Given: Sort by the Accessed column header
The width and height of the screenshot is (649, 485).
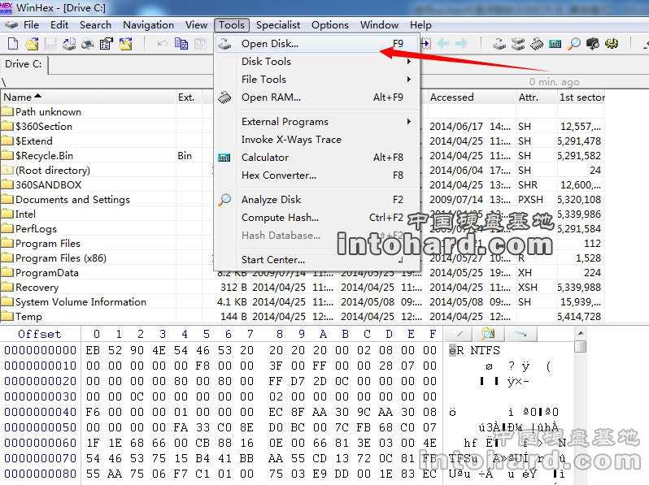Looking at the screenshot, I should [472, 97].
